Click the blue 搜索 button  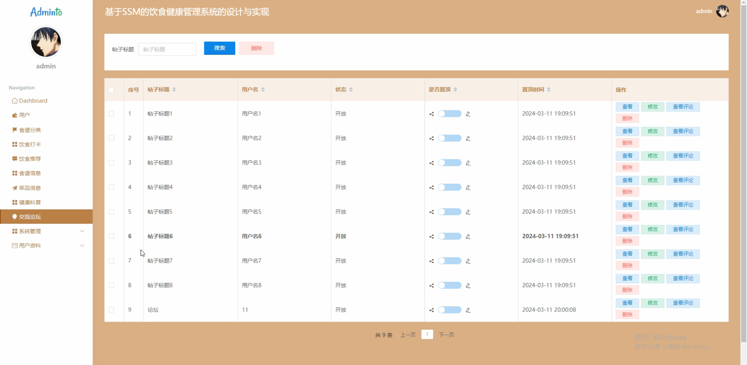click(219, 48)
